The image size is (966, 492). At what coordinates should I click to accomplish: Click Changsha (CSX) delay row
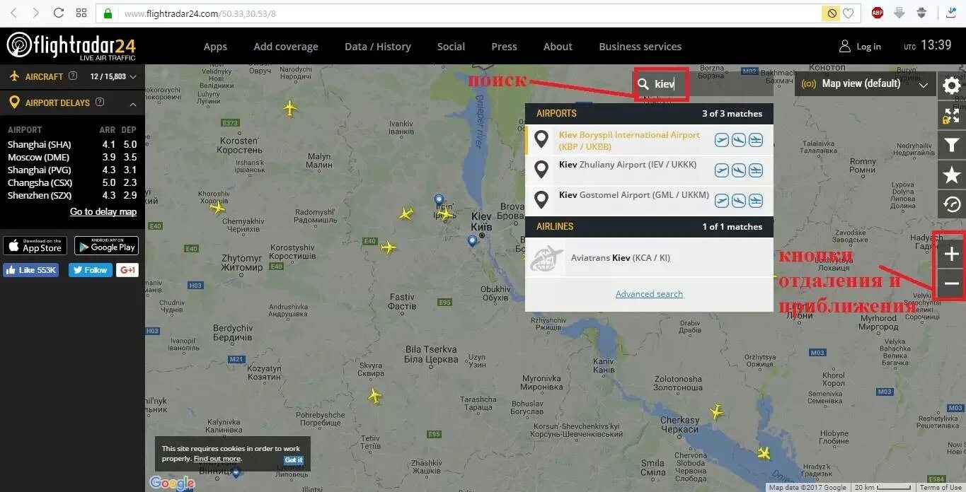point(72,182)
